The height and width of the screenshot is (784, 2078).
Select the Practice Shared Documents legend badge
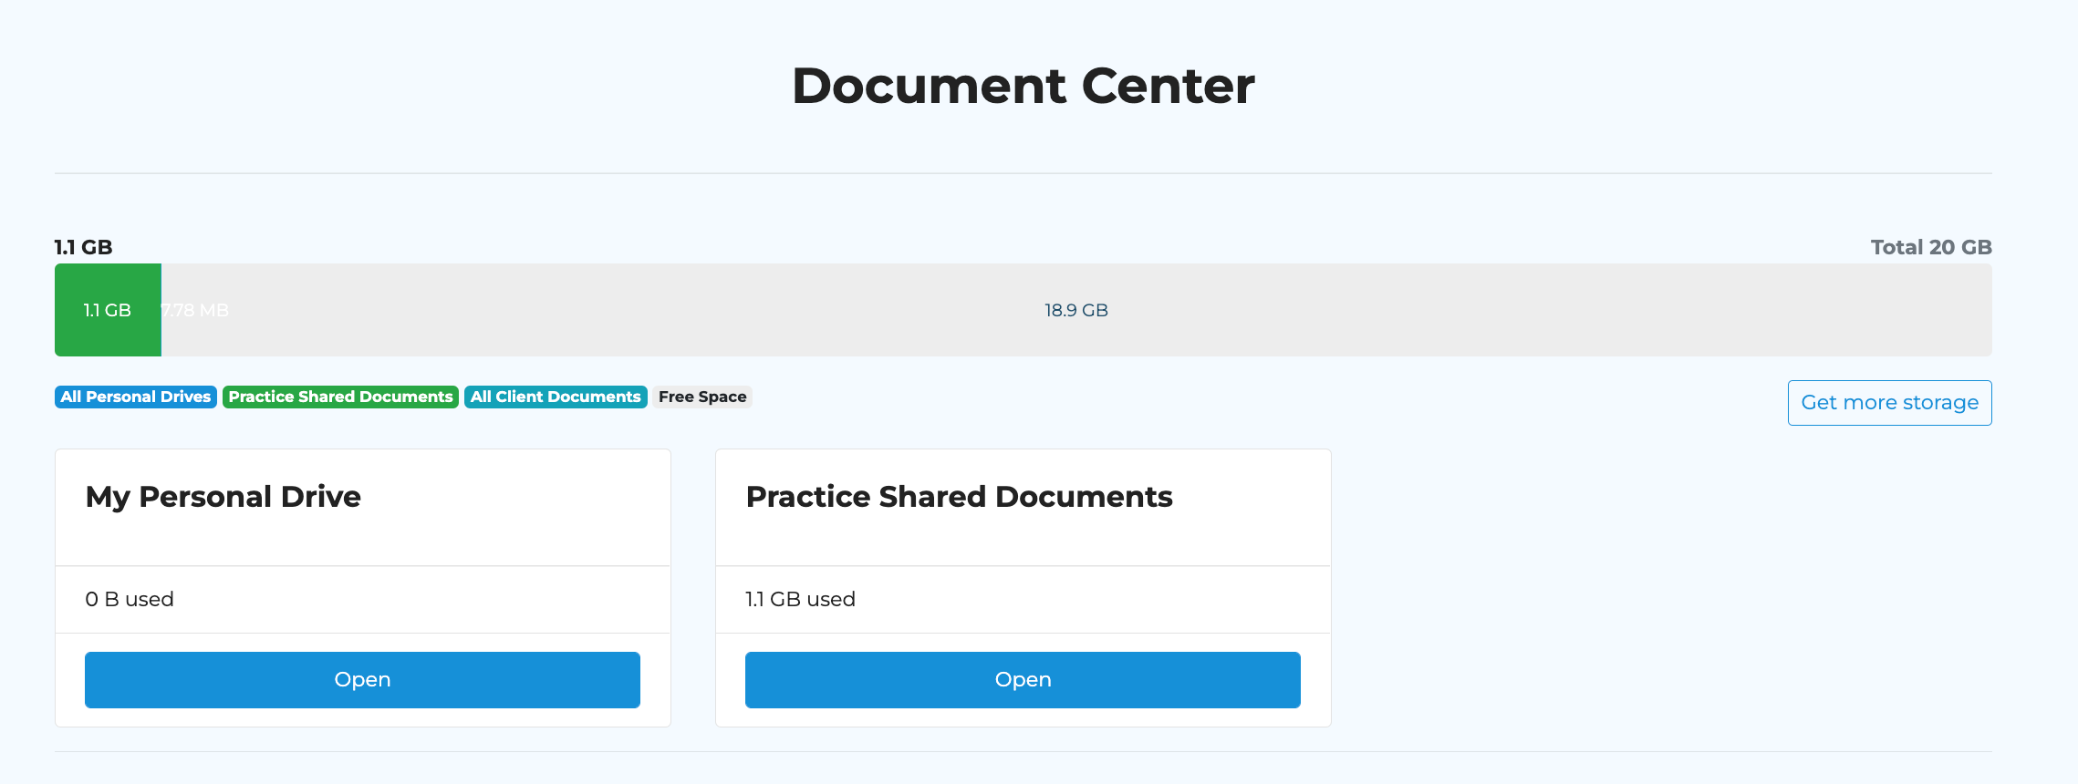[339, 397]
